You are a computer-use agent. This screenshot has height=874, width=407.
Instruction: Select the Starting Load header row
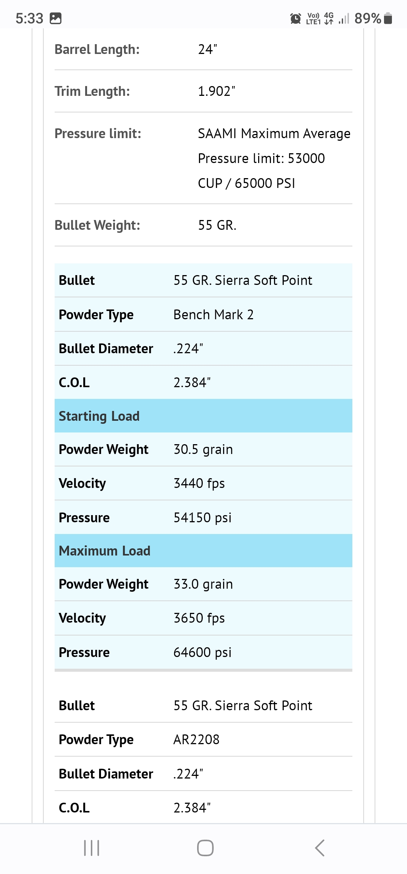point(203,416)
